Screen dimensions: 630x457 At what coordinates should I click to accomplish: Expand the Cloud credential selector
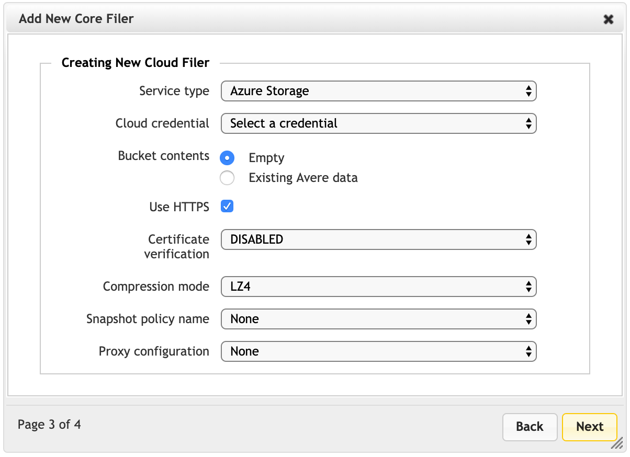coord(378,123)
